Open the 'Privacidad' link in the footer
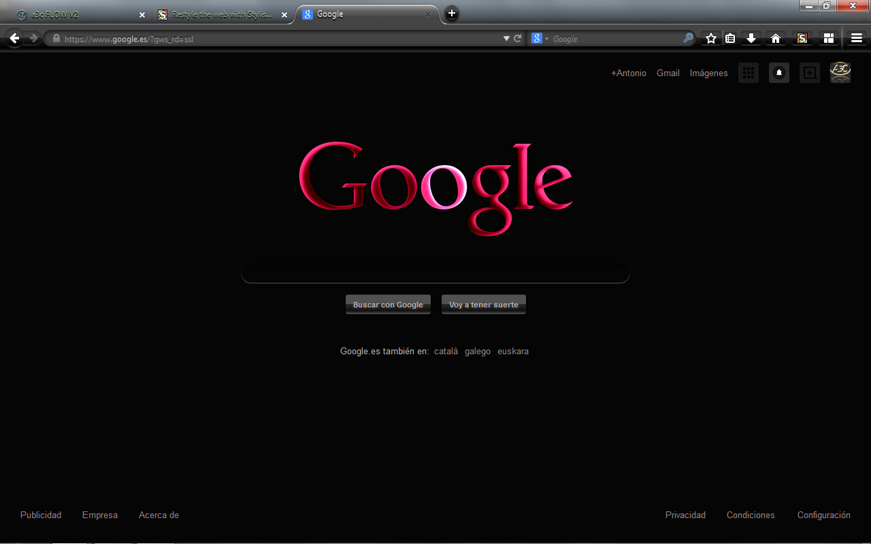 point(685,515)
